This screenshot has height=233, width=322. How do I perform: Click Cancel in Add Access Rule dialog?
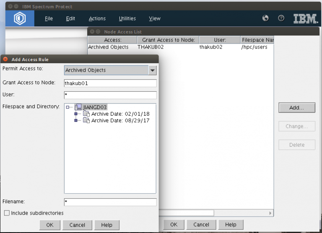[x=77, y=225]
